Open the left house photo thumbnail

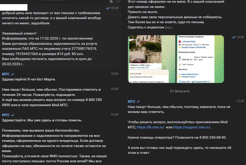(x=151, y=59)
